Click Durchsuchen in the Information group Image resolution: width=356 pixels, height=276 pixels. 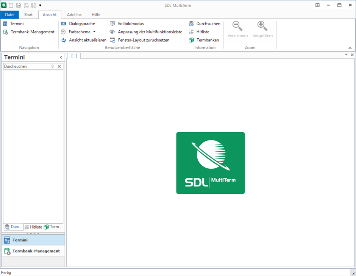click(205, 24)
